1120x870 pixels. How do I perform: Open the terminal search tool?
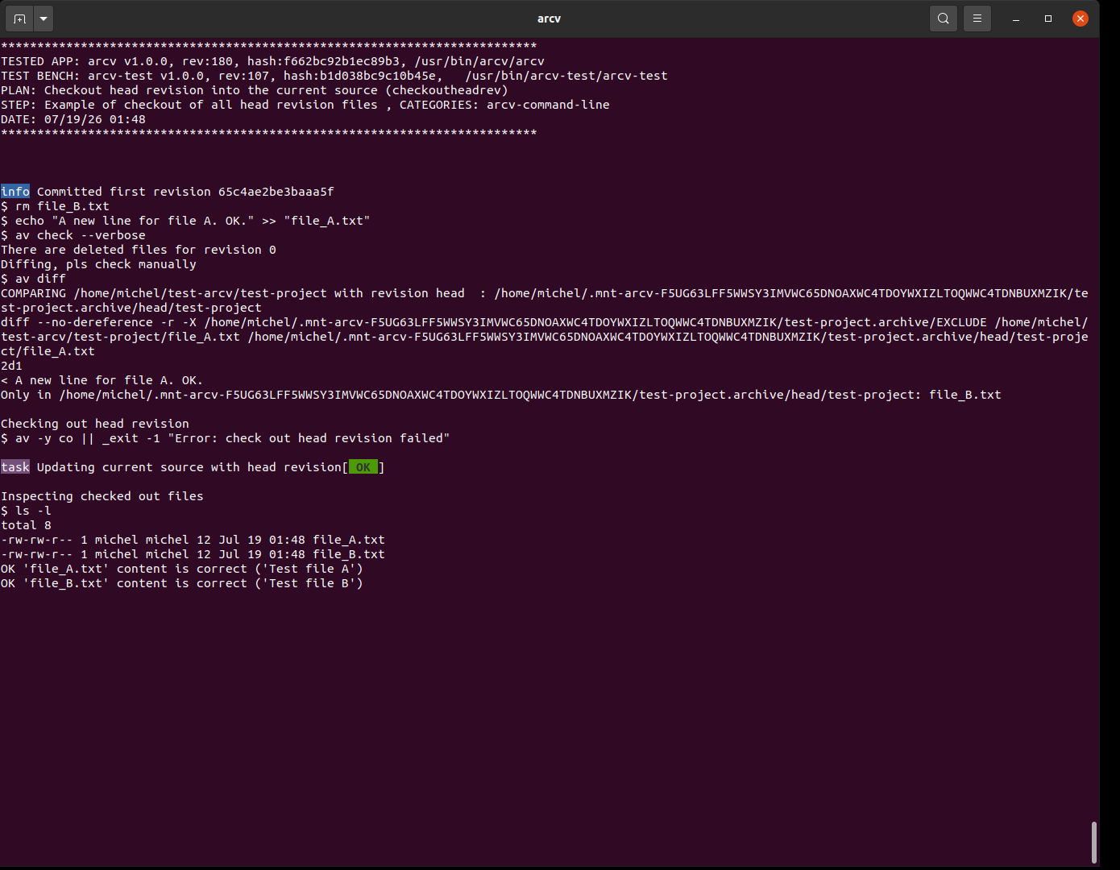[944, 19]
